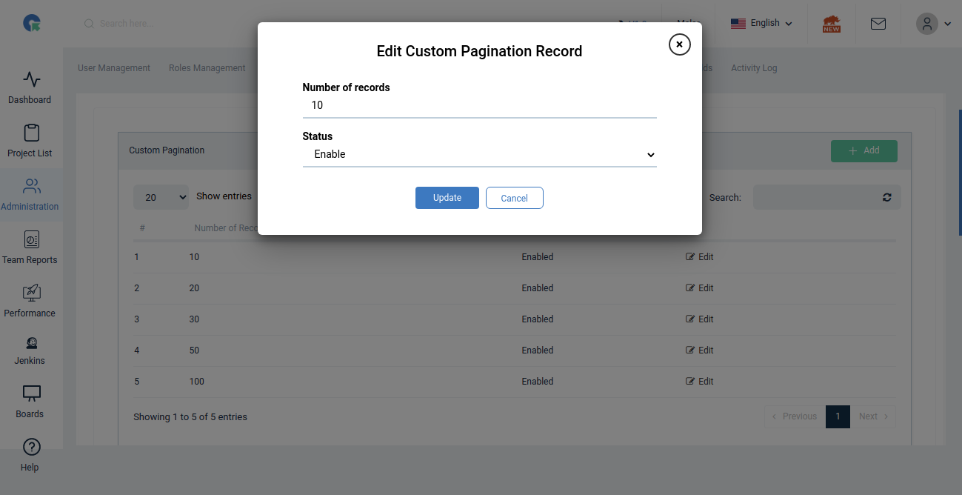Close the Edit Custom Pagination dialog
Image resolution: width=962 pixels, height=495 pixels.
click(679, 44)
